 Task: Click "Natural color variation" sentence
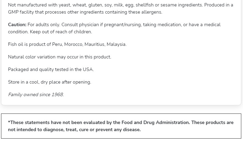59,57
